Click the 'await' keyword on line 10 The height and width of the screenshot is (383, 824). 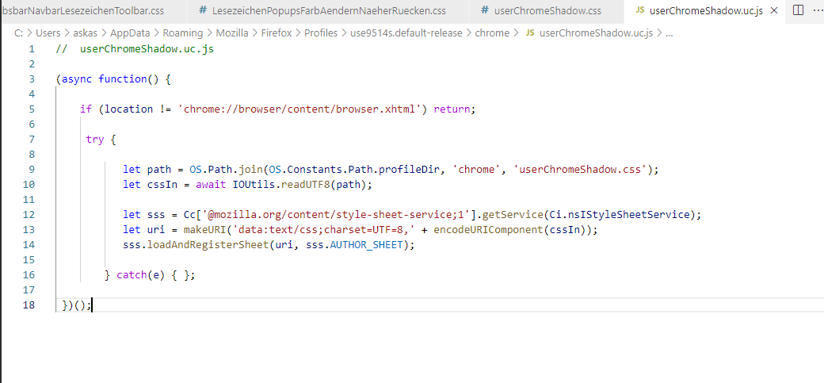pyautogui.click(x=211, y=185)
